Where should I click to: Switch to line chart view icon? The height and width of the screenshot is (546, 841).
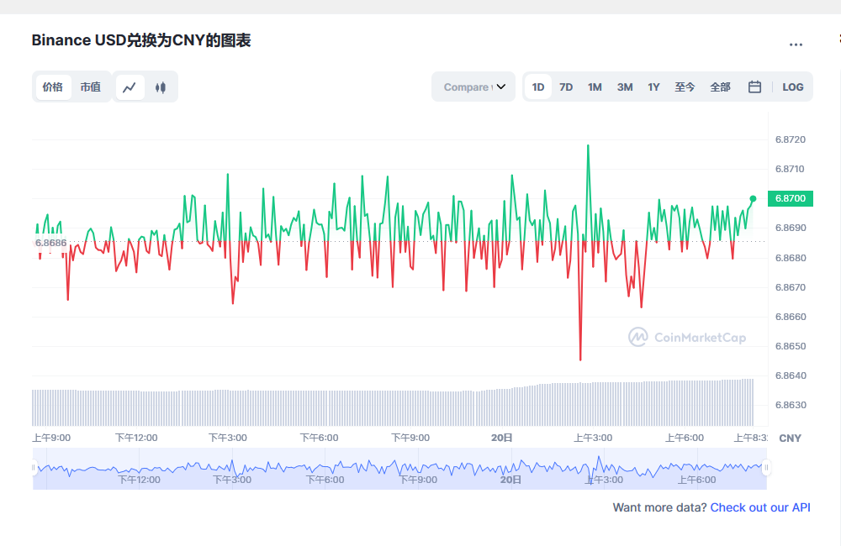coord(130,87)
